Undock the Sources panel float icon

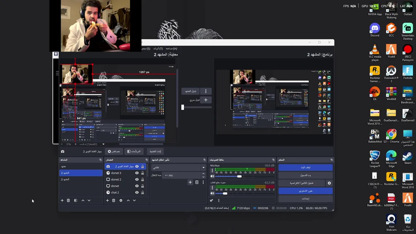(x=146, y=160)
